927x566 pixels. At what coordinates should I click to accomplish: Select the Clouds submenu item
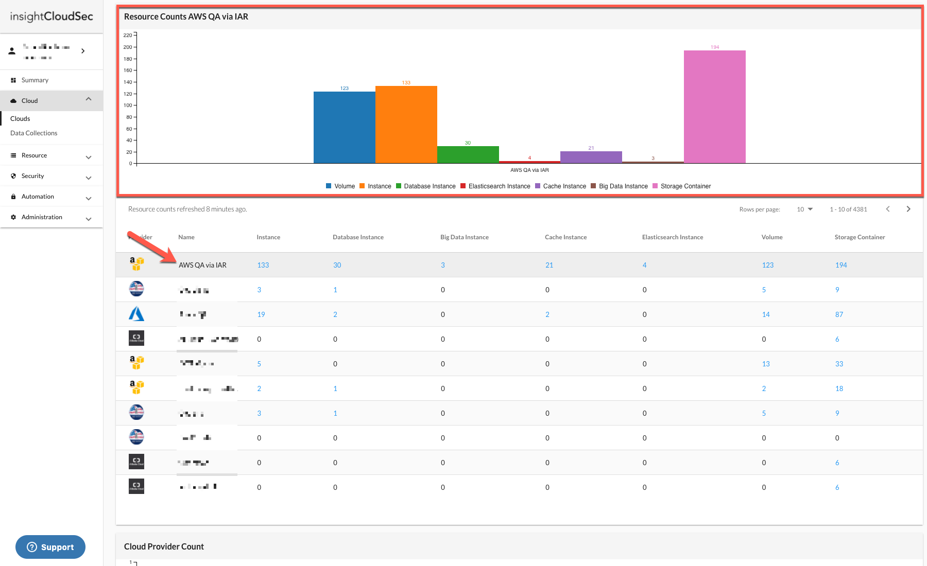click(20, 119)
